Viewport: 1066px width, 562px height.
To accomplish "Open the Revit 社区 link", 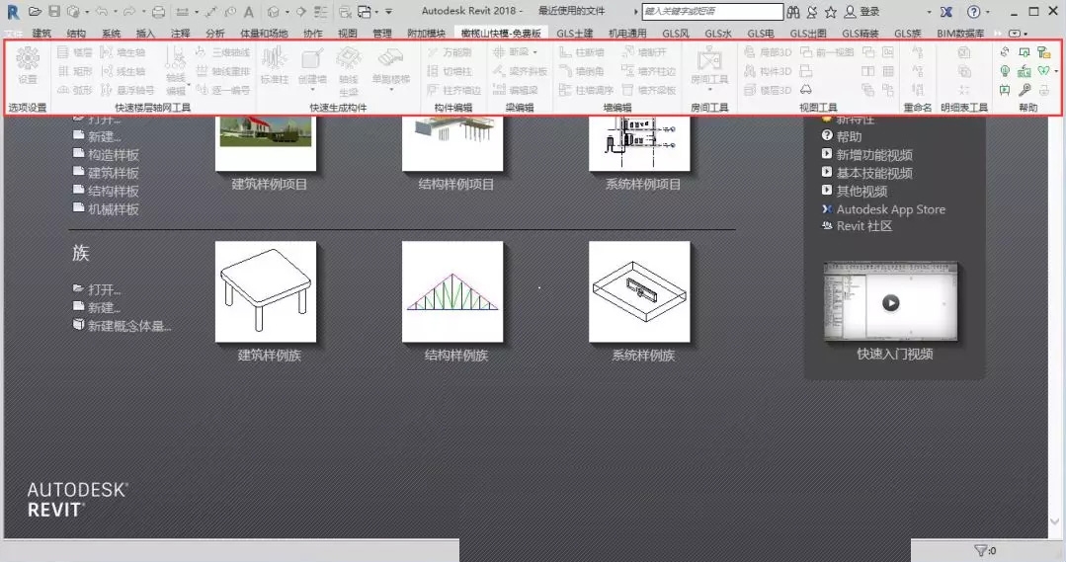I will [x=858, y=226].
